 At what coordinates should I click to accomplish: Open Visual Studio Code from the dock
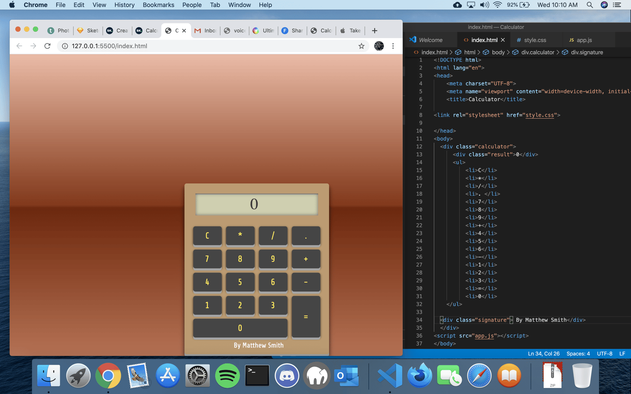(390, 376)
